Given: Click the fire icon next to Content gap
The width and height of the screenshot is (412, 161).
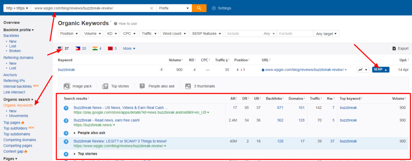Looking at the screenshot, I should click(x=26, y=151).
